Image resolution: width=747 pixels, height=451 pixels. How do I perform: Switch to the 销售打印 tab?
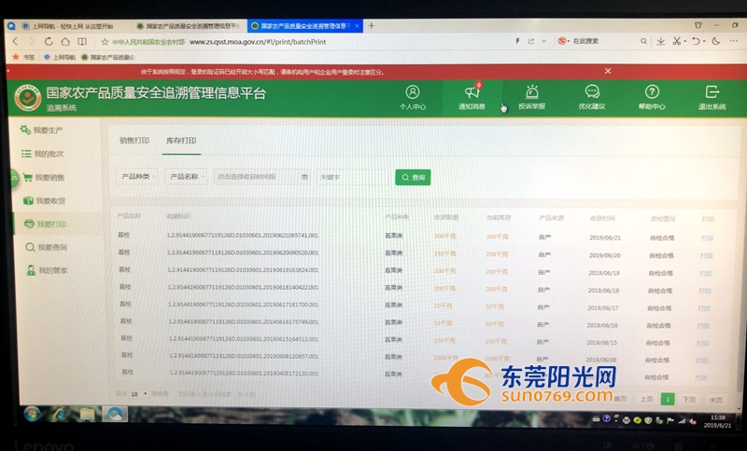coord(134,140)
